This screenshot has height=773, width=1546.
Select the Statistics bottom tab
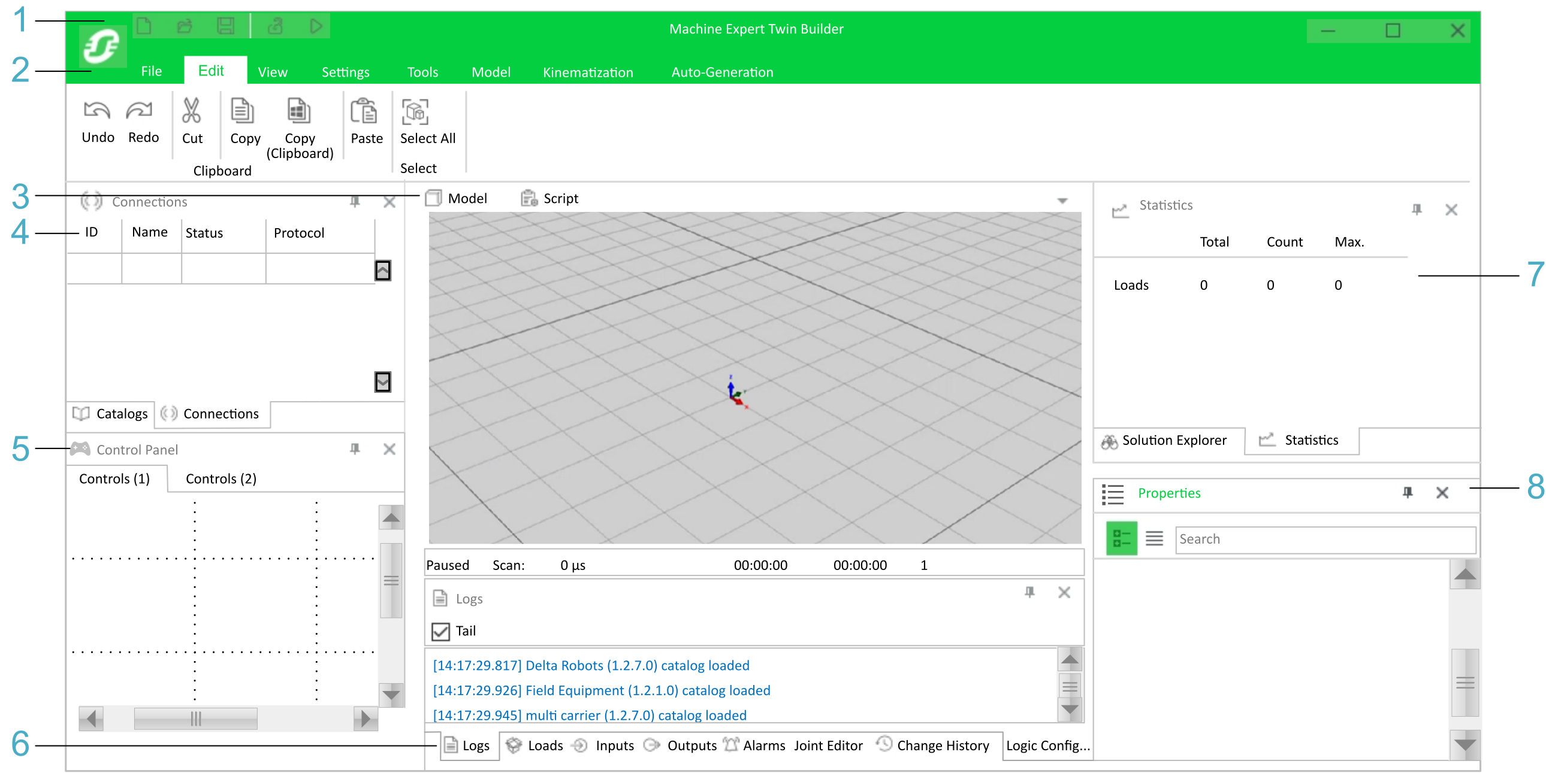(x=1300, y=440)
